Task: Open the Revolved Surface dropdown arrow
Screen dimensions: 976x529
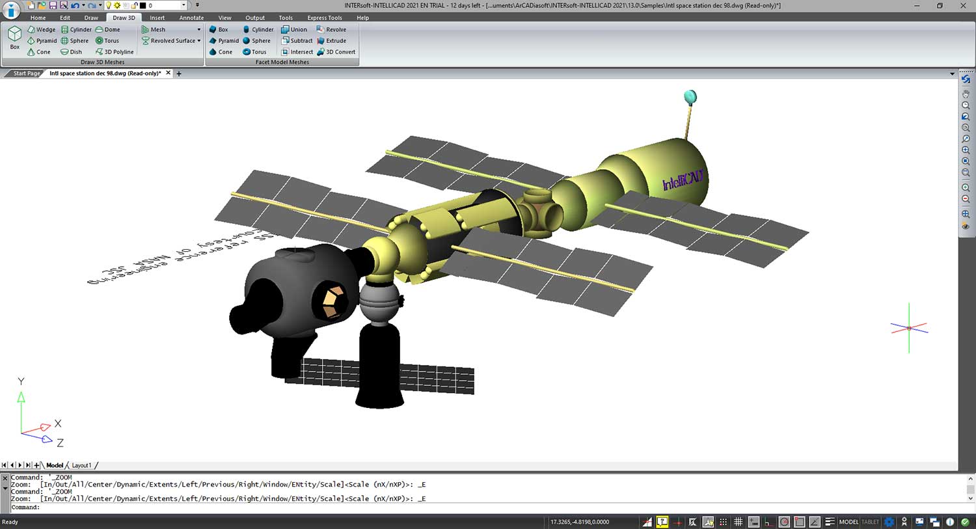Action: pos(199,40)
